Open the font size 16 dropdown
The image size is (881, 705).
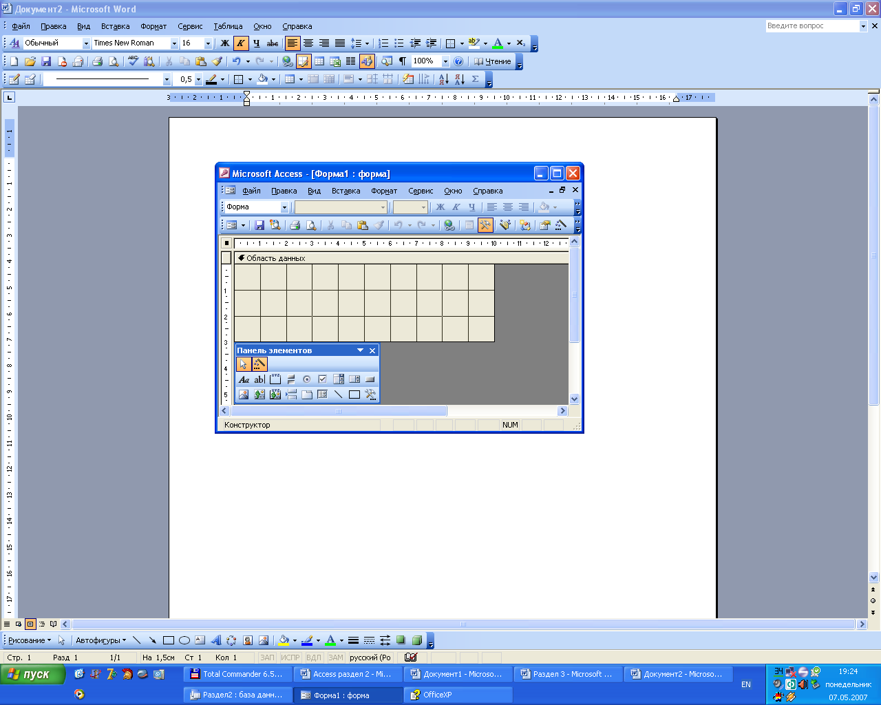tap(208, 43)
